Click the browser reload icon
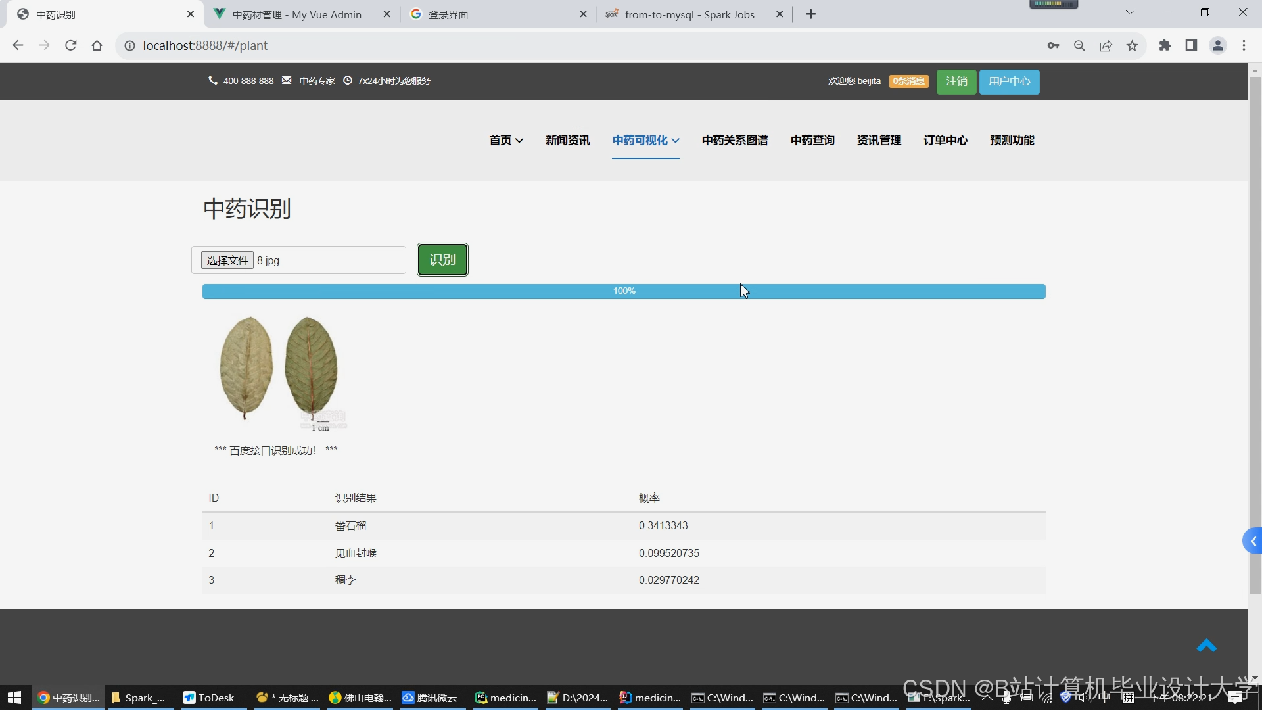This screenshot has width=1262, height=710. [x=71, y=45]
